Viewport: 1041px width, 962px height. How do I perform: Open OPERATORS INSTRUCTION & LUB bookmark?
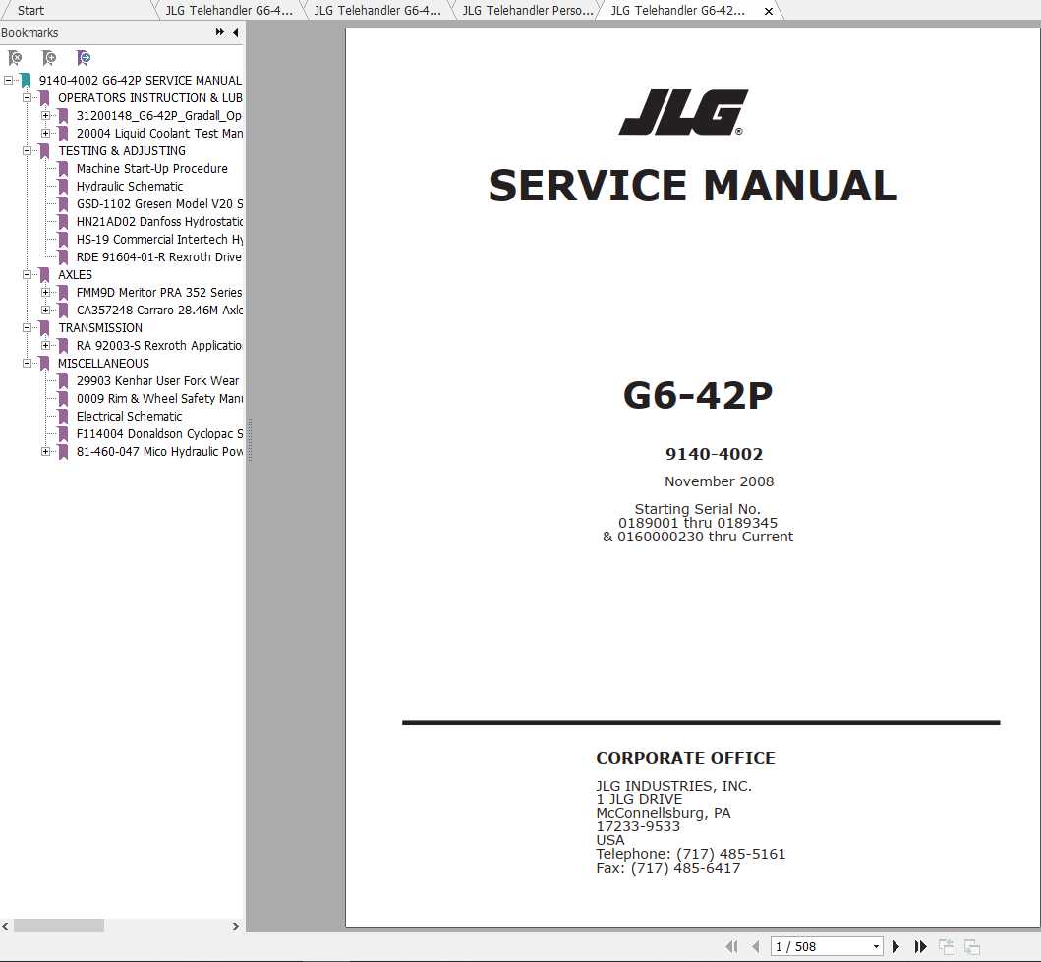(150, 97)
